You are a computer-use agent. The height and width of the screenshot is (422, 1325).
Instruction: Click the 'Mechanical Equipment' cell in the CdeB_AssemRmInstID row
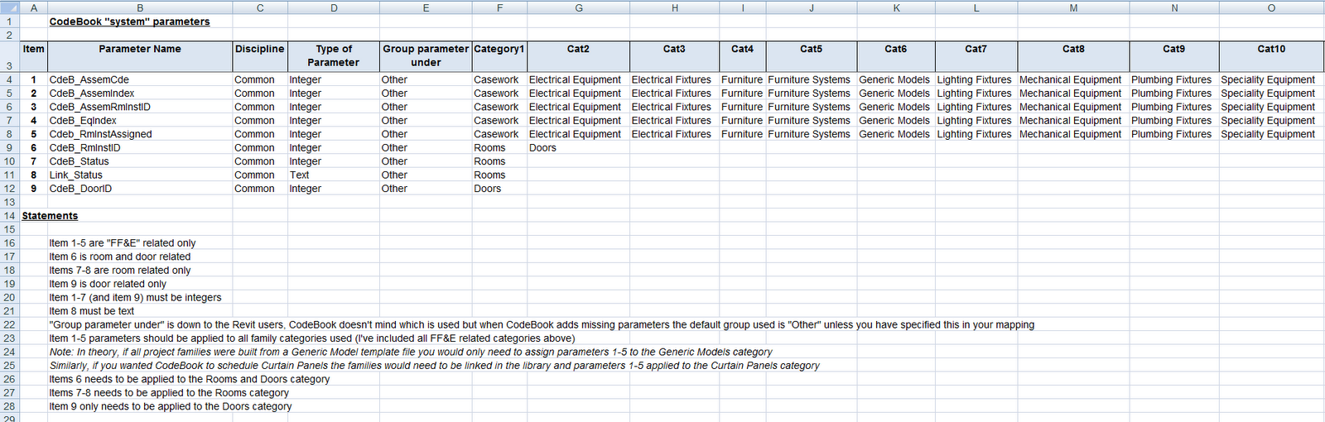coord(1073,107)
